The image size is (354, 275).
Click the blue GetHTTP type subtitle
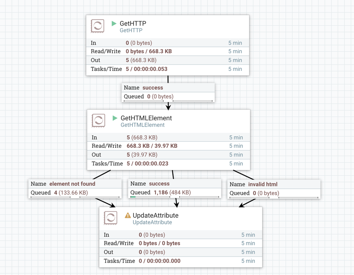coord(131,30)
